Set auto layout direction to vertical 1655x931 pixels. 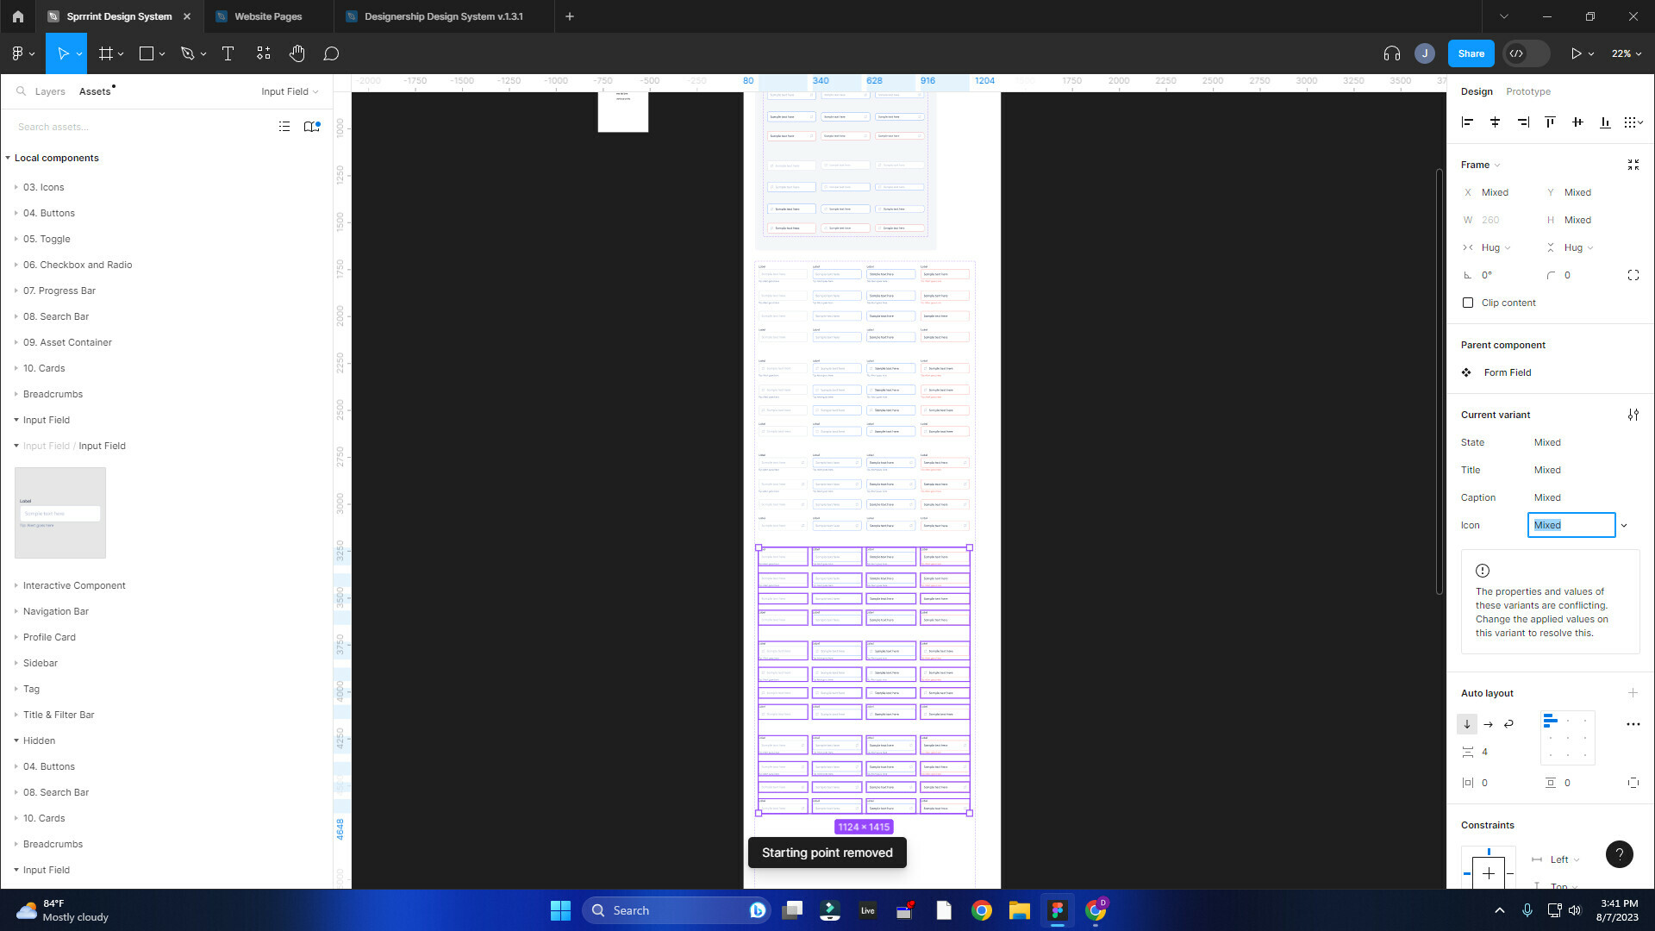point(1467,724)
